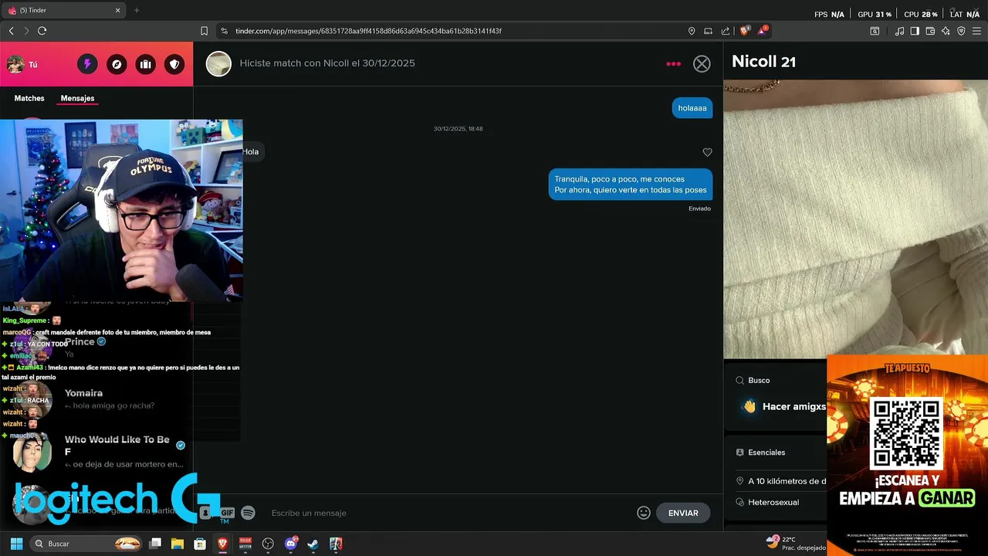
Task: View Nicoll's profile photo
Action: (855, 219)
